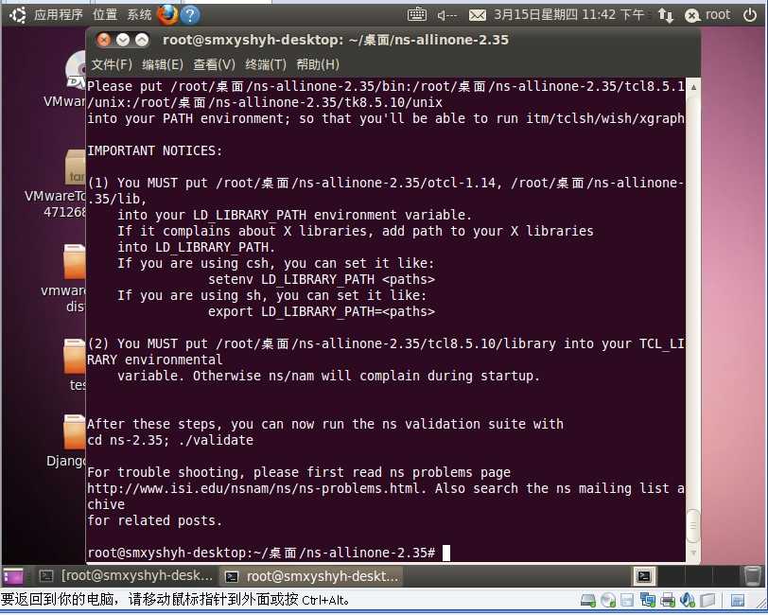Close the terminal window
The image size is (768, 615).
[x=104, y=40]
